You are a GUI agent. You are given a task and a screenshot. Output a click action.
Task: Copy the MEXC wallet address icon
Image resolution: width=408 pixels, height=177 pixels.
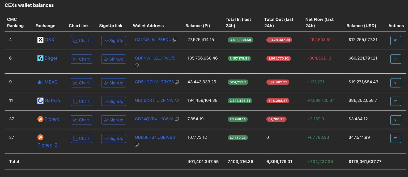[177, 82]
